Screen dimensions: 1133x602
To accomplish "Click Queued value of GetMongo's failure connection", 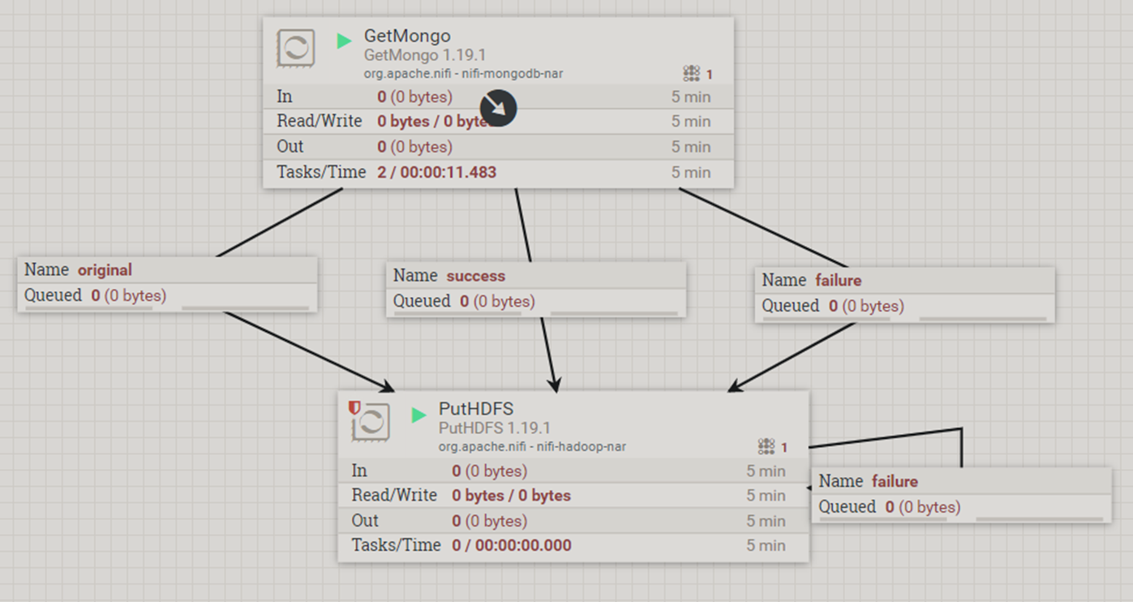I will point(866,306).
